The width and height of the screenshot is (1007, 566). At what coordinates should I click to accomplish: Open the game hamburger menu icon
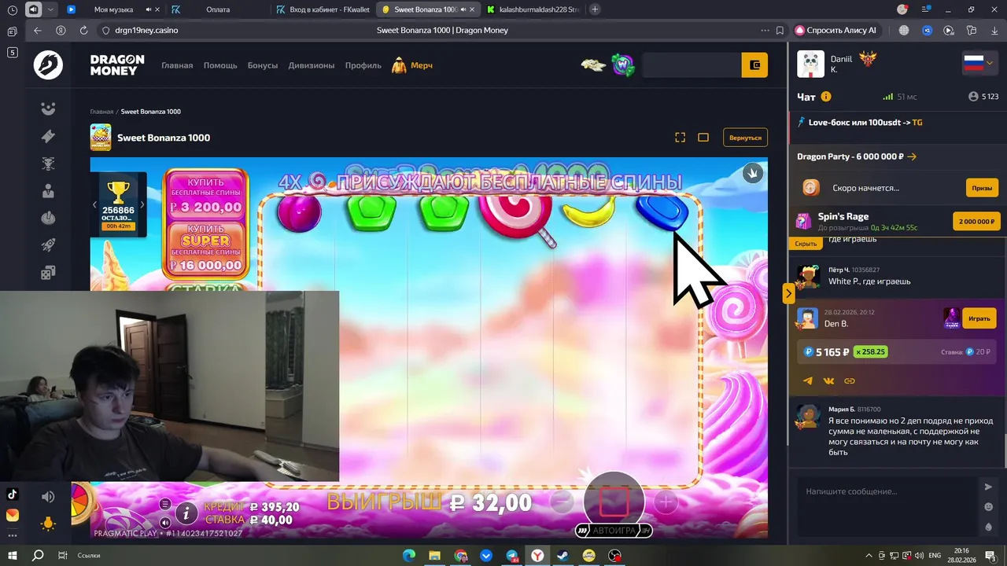[x=165, y=504]
